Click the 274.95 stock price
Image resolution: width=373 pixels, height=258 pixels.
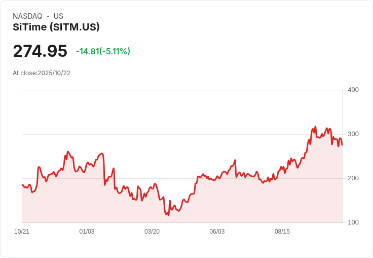pos(40,51)
